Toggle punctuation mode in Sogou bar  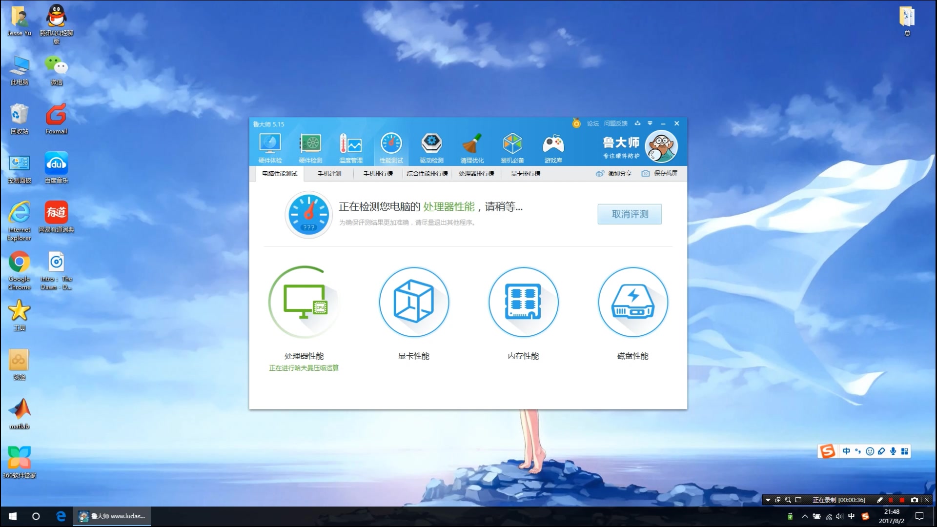[858, 451]
